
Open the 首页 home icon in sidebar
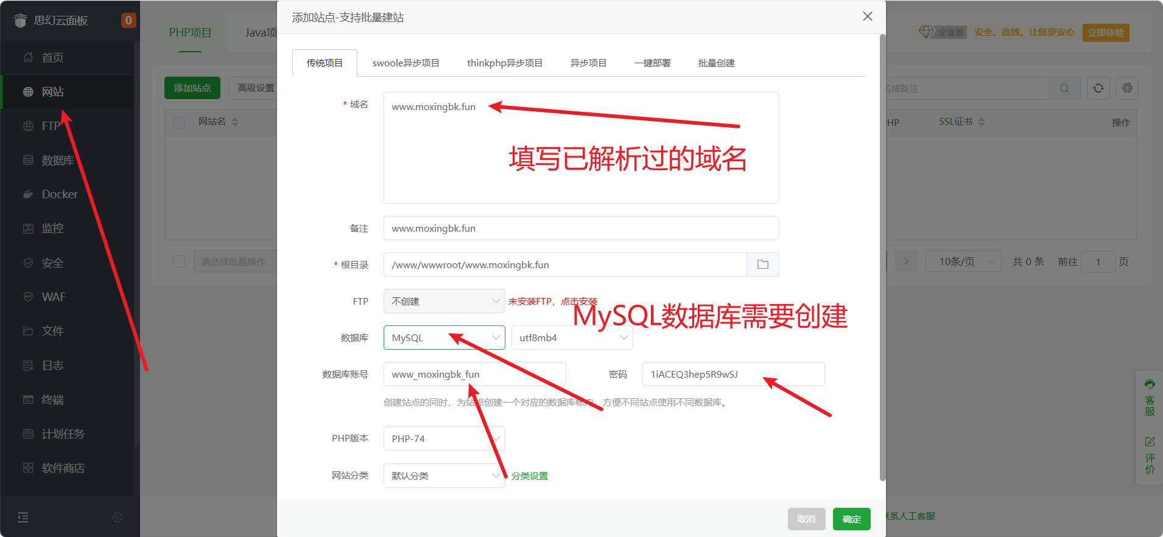point(28,57)
